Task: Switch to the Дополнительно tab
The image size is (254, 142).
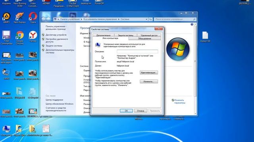Action: coord(103,35)
